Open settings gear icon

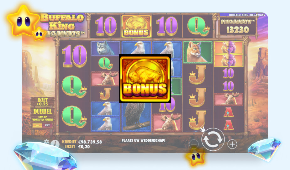coord(46,142)
